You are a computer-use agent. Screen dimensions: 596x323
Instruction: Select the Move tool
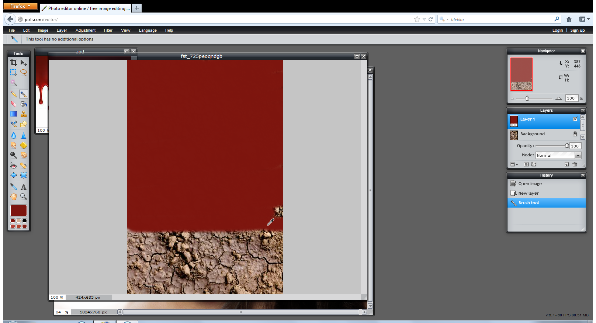coord(24,63)
